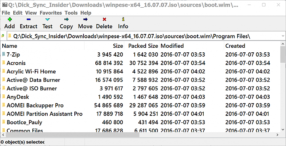
Task: Click the Test archive icon
Action: click(47, 19)
